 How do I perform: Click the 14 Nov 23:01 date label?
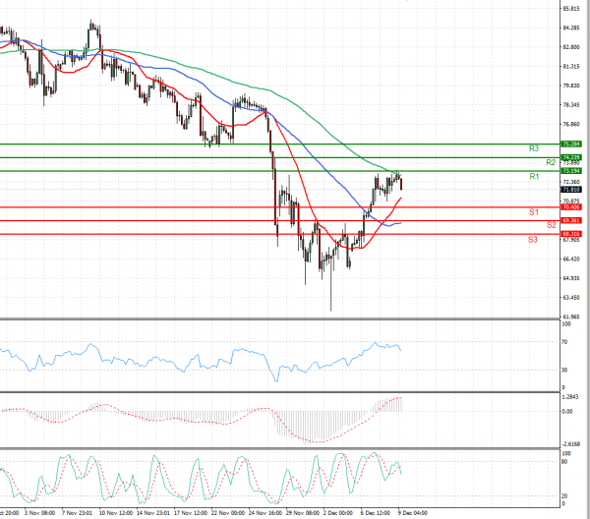(x=152, y=513)
